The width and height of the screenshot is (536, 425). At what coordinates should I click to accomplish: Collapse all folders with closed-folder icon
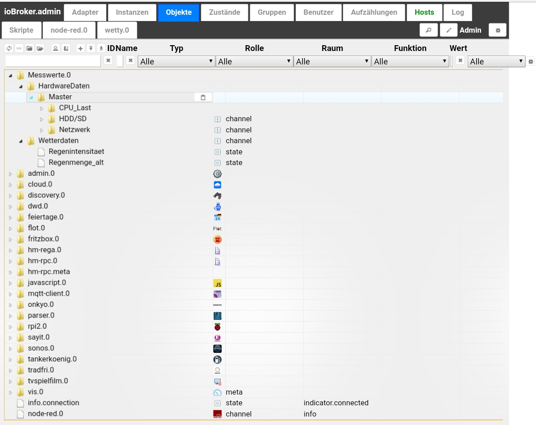pos(29,48)
